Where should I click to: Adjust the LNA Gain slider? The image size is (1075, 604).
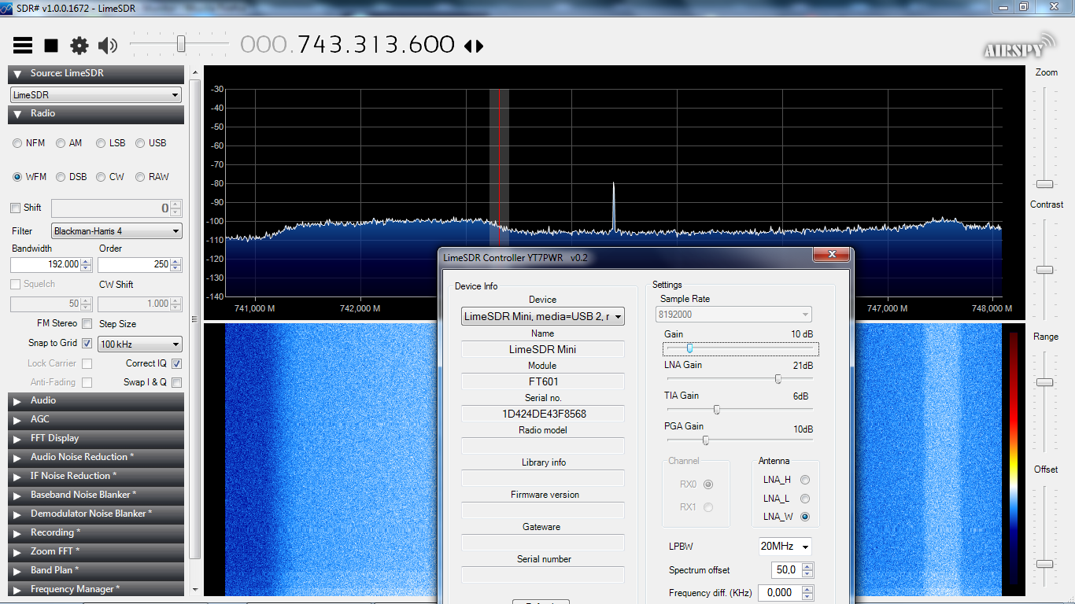[778, 379]
